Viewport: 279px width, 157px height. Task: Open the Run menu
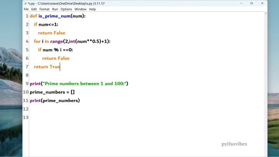click(55, 9)
